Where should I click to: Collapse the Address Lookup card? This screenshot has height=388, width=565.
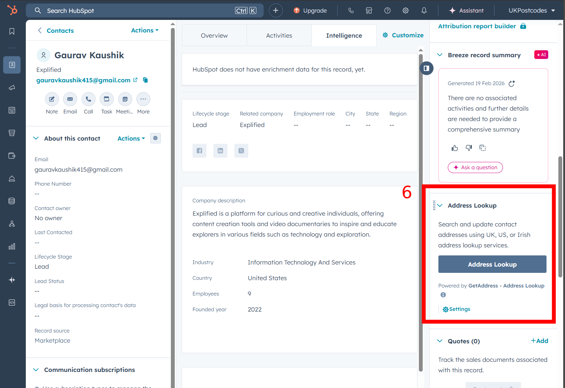click(x=440, y=206)
